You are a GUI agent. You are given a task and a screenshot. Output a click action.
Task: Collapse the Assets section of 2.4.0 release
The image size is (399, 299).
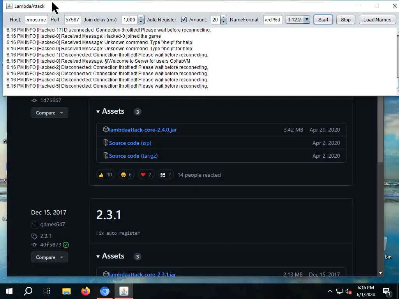coord(110,111)
